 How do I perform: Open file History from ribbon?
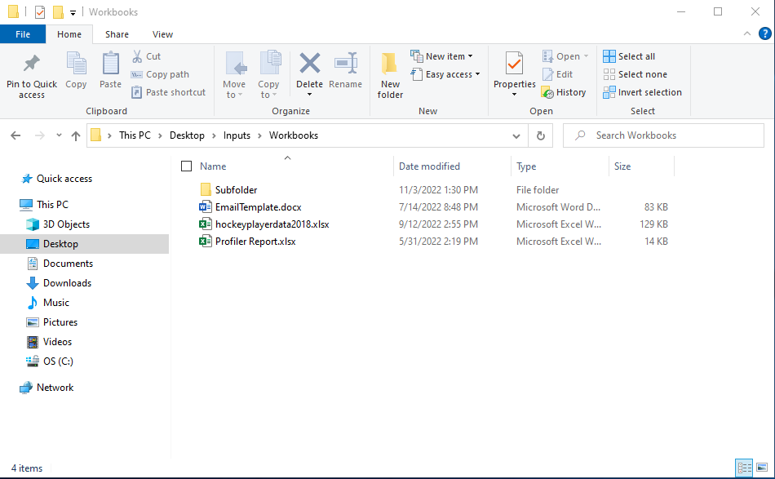[564, 92]
